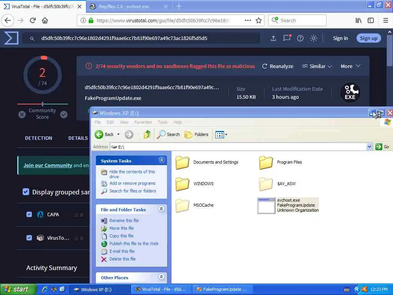Open the Similar dropdown in VirusTotal
This screenshot has height=295, width=393.
click(x=317, y=66)
